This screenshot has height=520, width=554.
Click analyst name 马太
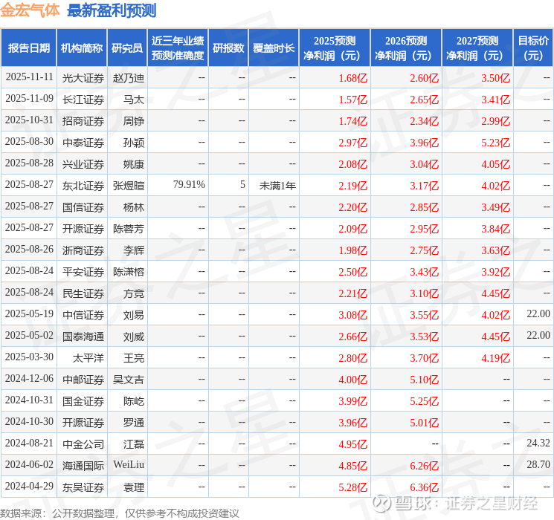[x=134, y=100]
